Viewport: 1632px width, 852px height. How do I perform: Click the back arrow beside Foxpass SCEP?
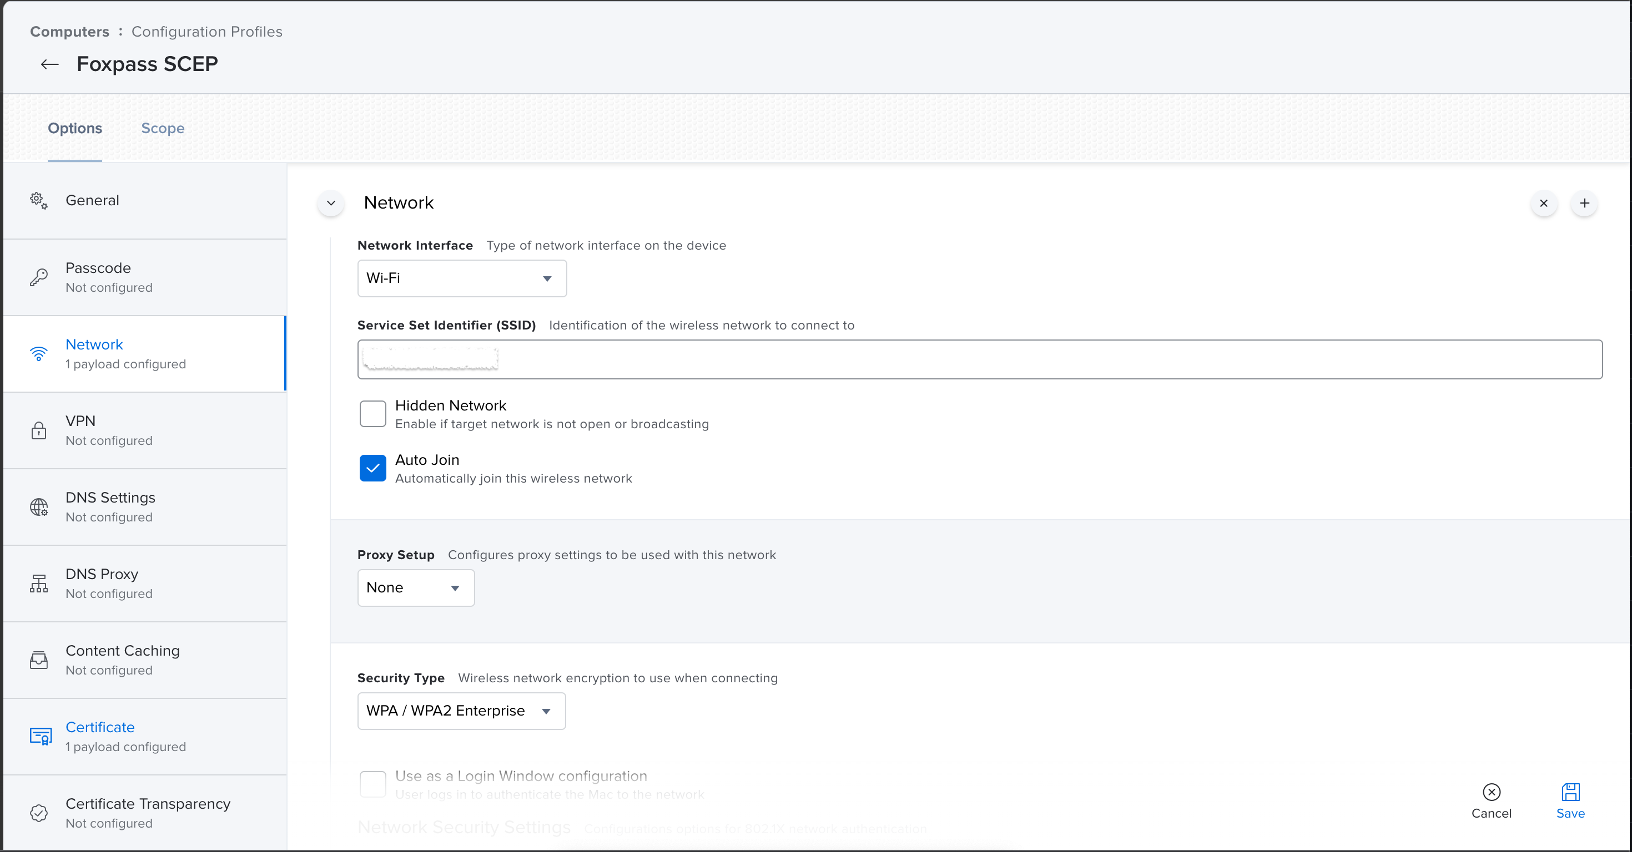pyautogui.click(x=49, y=64)
